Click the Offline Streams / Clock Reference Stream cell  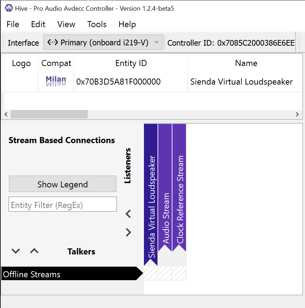(x=179, y=273)
